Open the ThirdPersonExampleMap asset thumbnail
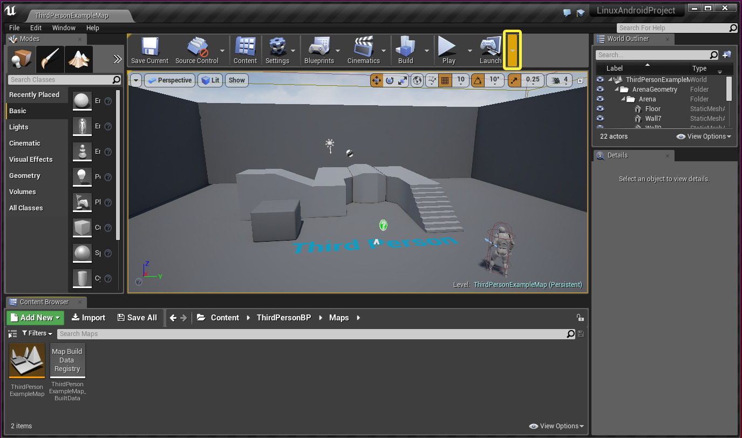Image resolution: width=742 pixels, height=438 pixels. tap(27, 361)
